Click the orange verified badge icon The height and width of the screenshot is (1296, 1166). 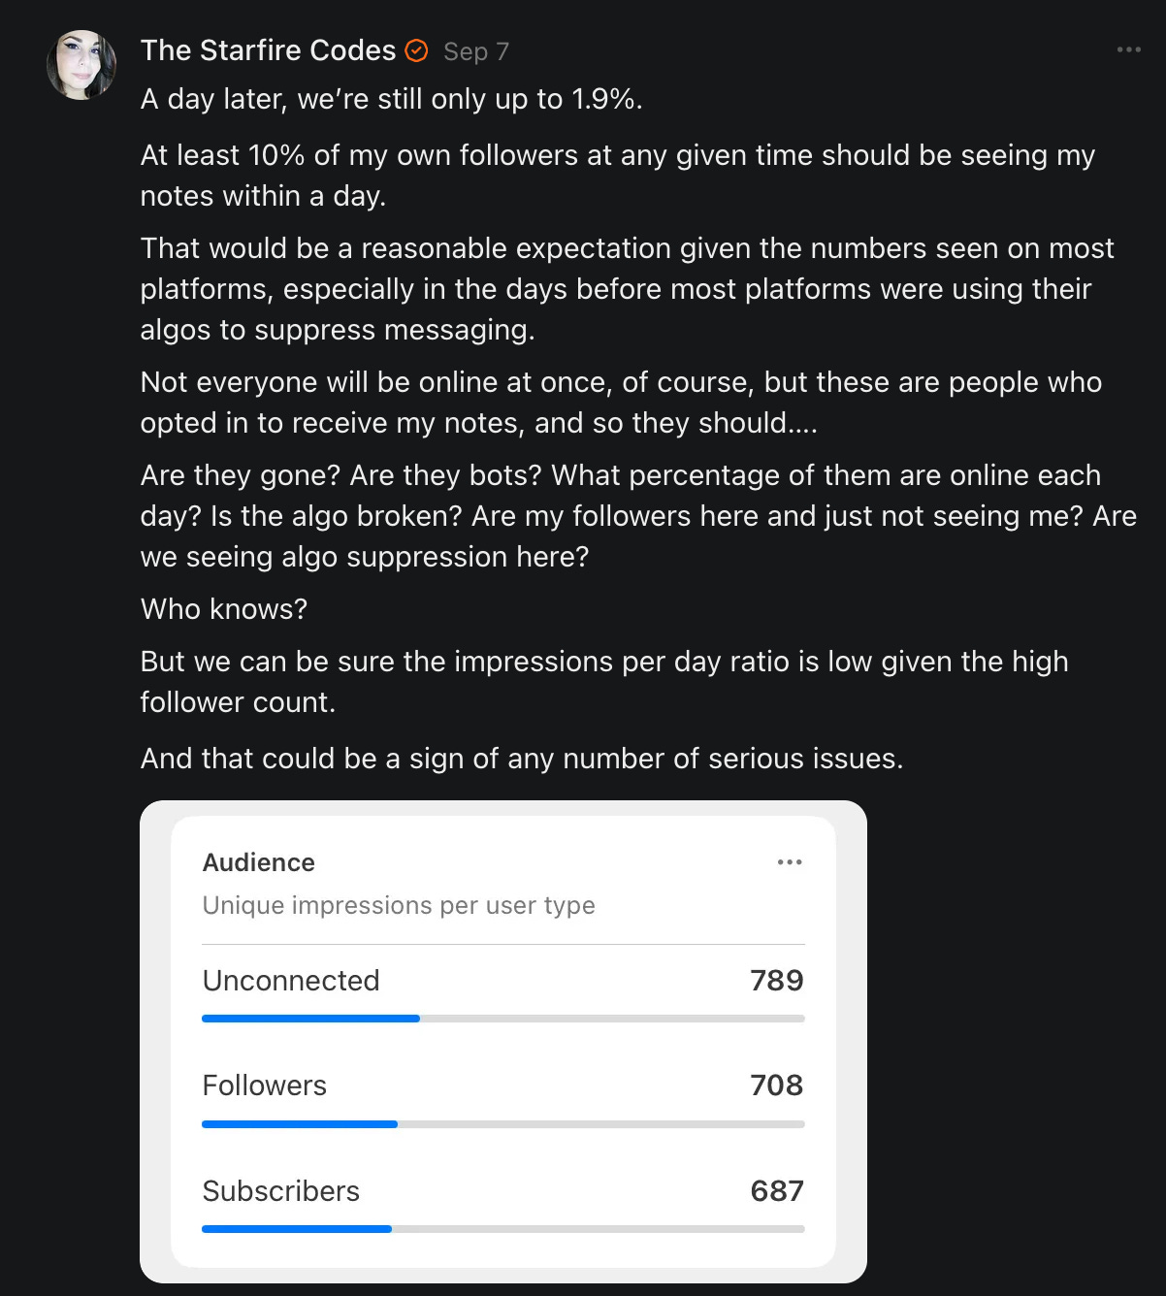click(x=416, y=50)
